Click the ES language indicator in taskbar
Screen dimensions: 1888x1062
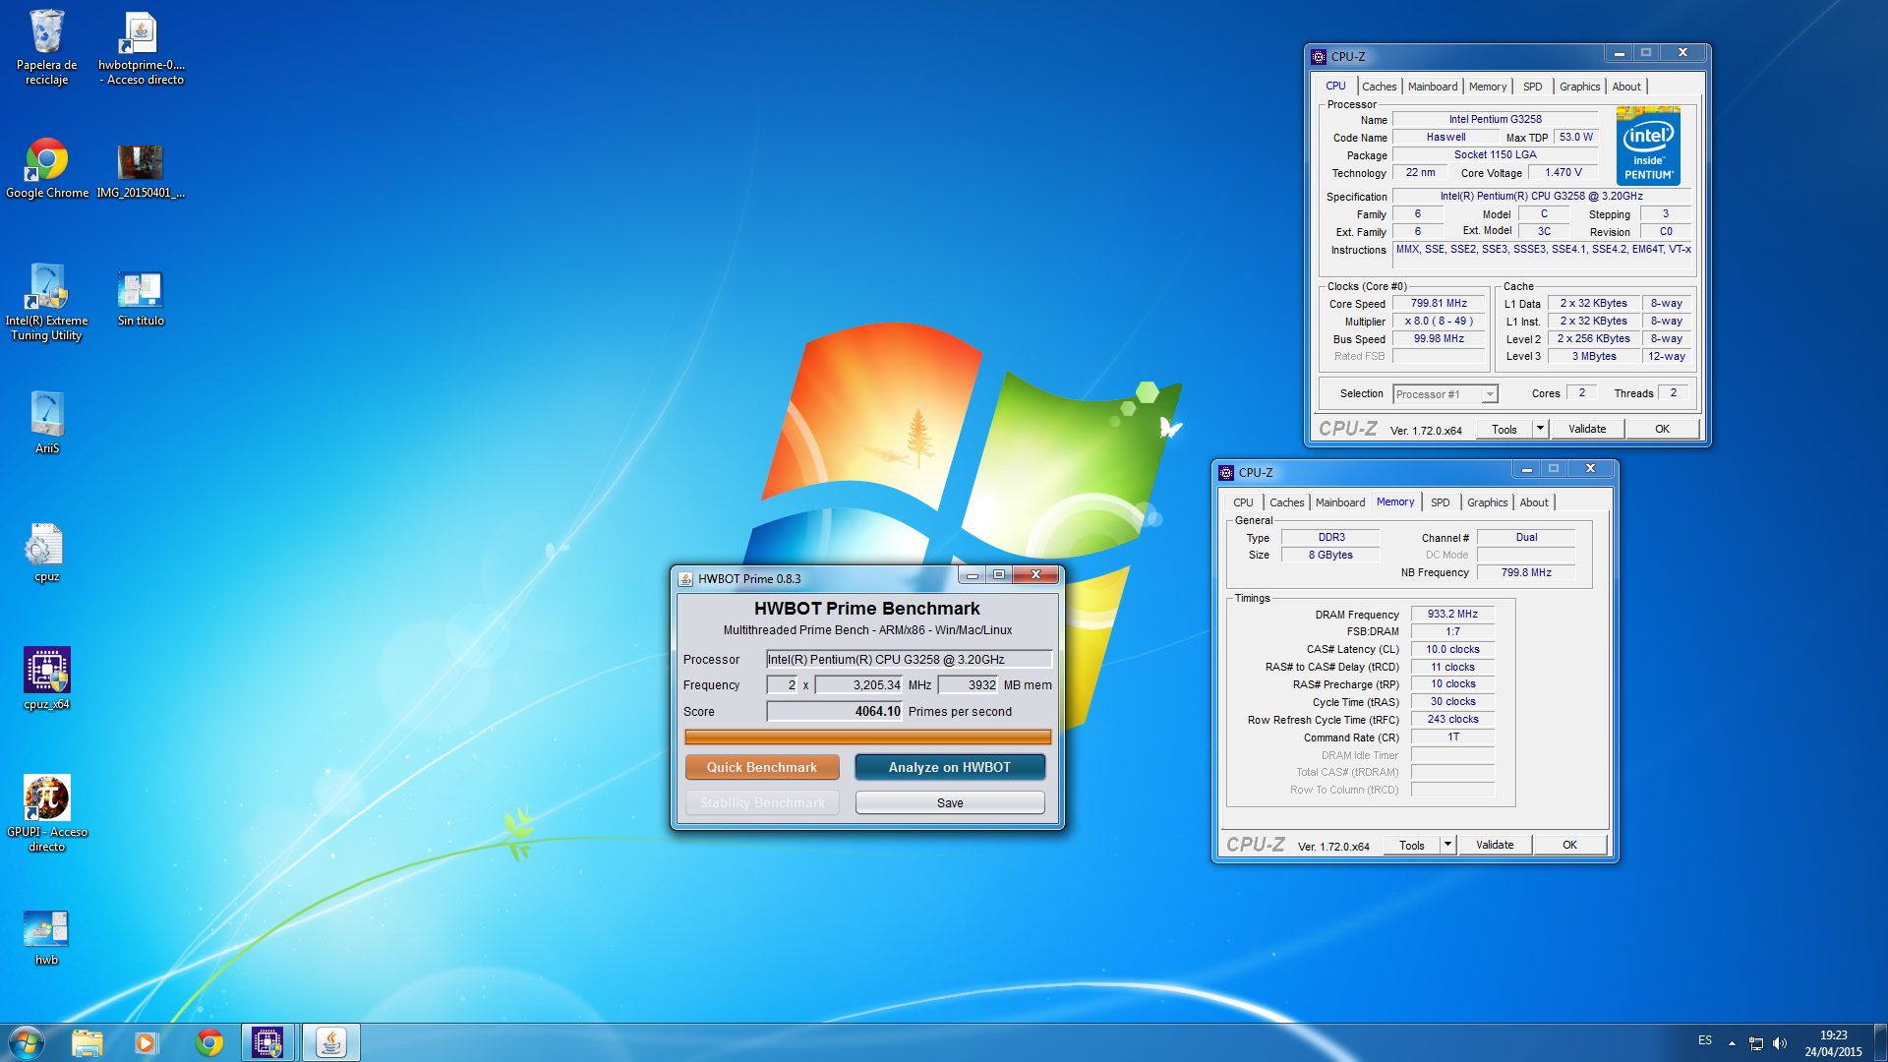(x=1705, y=1040)
